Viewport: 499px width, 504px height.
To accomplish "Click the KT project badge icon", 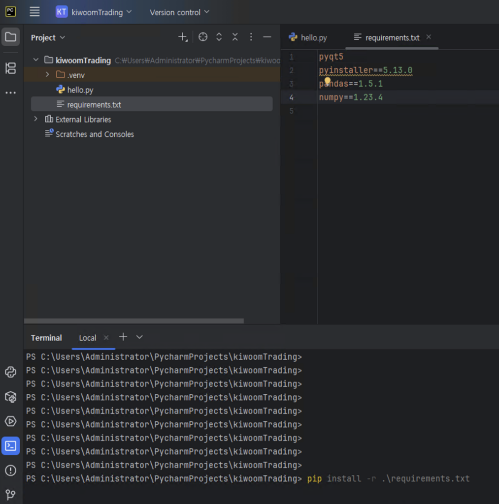I will (62, 12).
